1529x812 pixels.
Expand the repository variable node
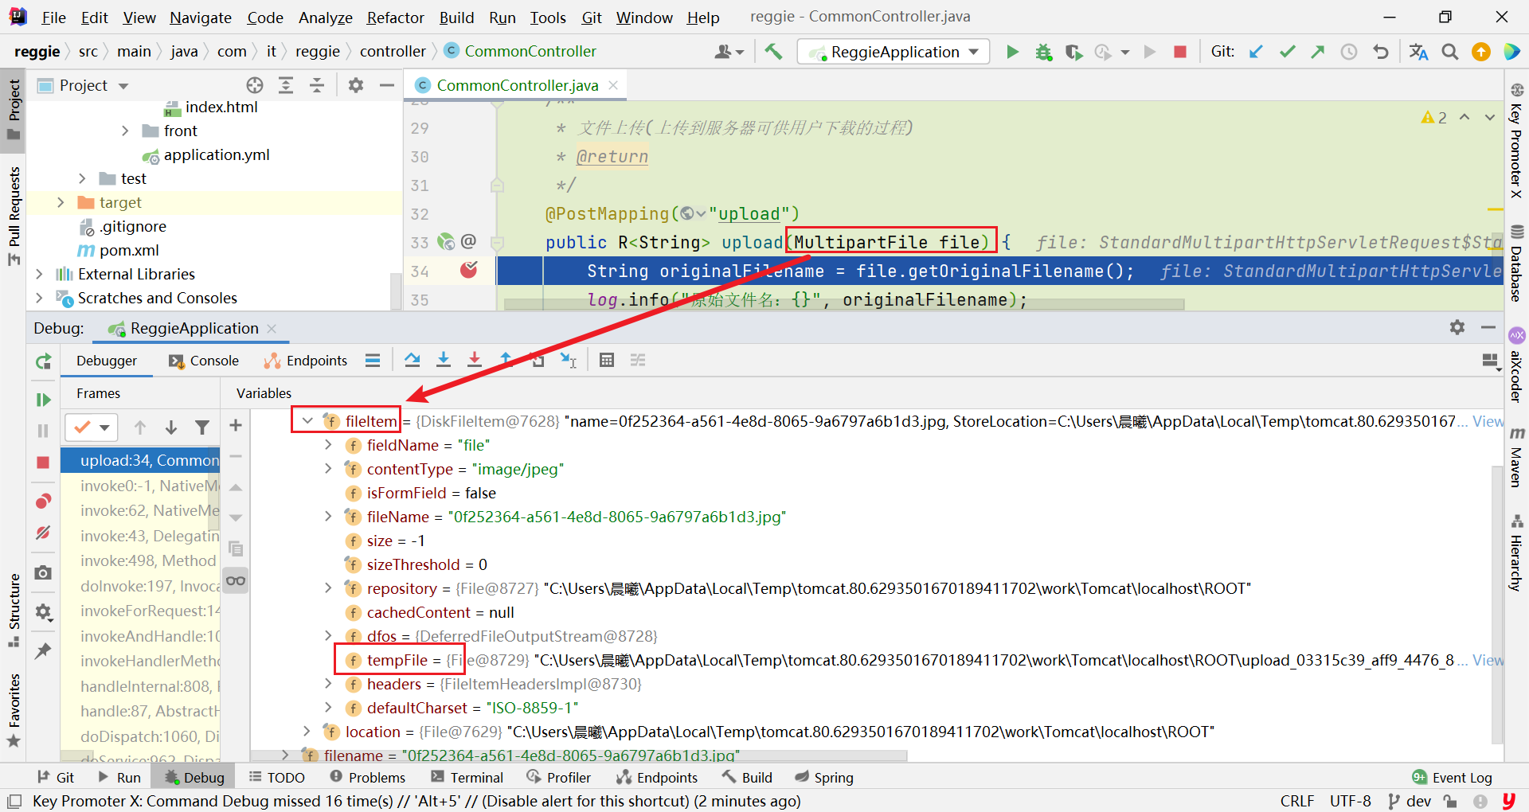point(328,588)
